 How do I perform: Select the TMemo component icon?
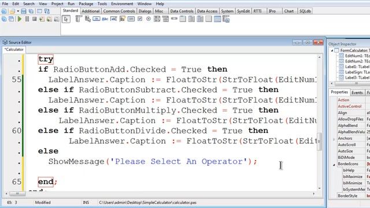(122, 19)
